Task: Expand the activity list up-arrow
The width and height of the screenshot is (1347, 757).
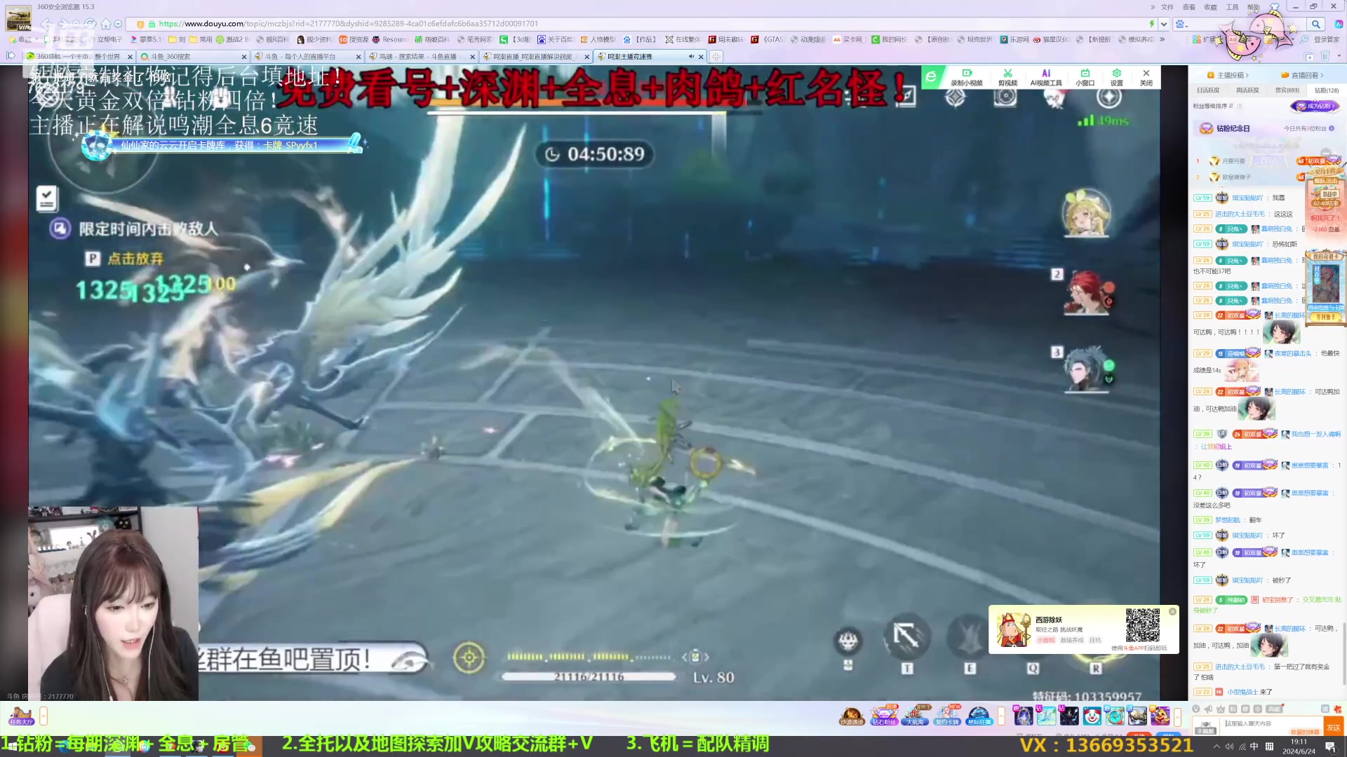Action: [x=1001, y=716]
